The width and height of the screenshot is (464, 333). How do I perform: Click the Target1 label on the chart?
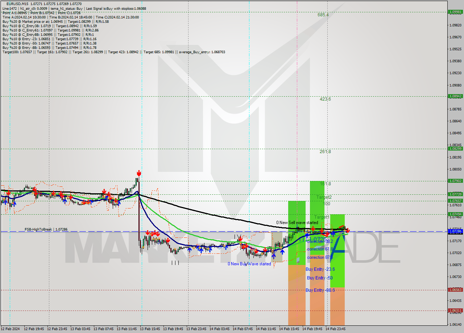[x=322, y=217]
